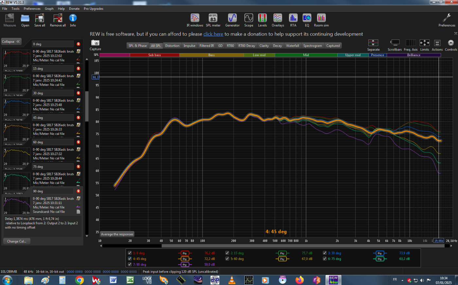Open the Room sim tool
Image resolution: width=458 pixels, height=285 pixels.
coord(321,20)
